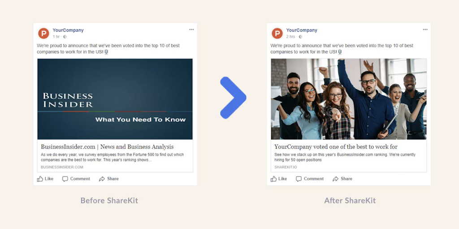Comment on the Before ShareKit post
The width and height of the screenshot is (459, 229).
(x=76, y=179)
